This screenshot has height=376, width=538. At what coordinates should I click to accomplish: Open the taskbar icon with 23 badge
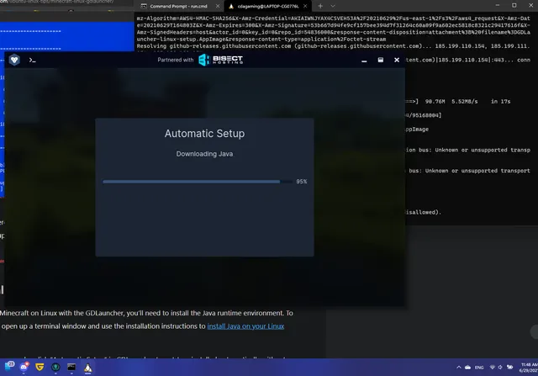pyautogui.click(x=9, y=367)
